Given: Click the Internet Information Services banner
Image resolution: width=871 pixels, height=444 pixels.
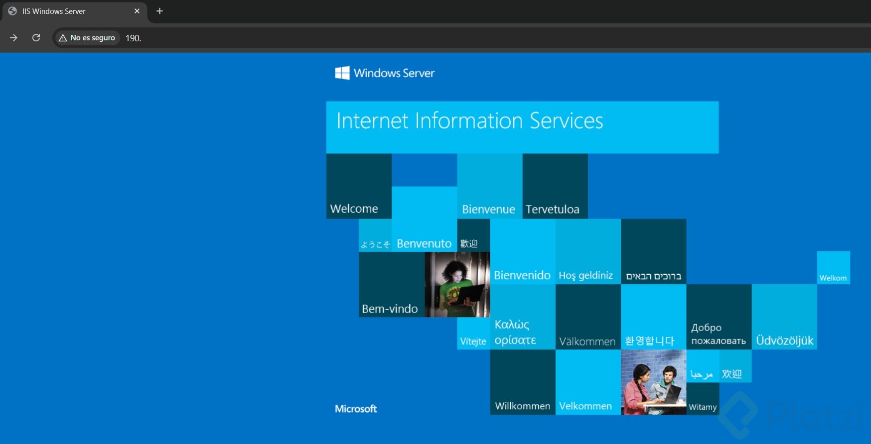Looking at the screenshot, I should 522,127.
